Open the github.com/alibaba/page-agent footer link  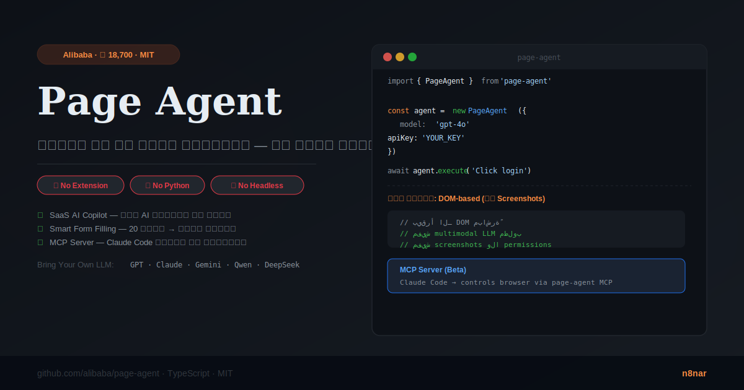(x=98, y=373)
